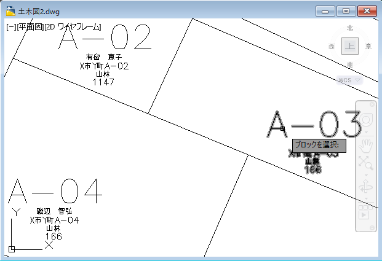382x261 pixels.
Task: Click 166 value under A-04
Action: click(x=54, y=236)
